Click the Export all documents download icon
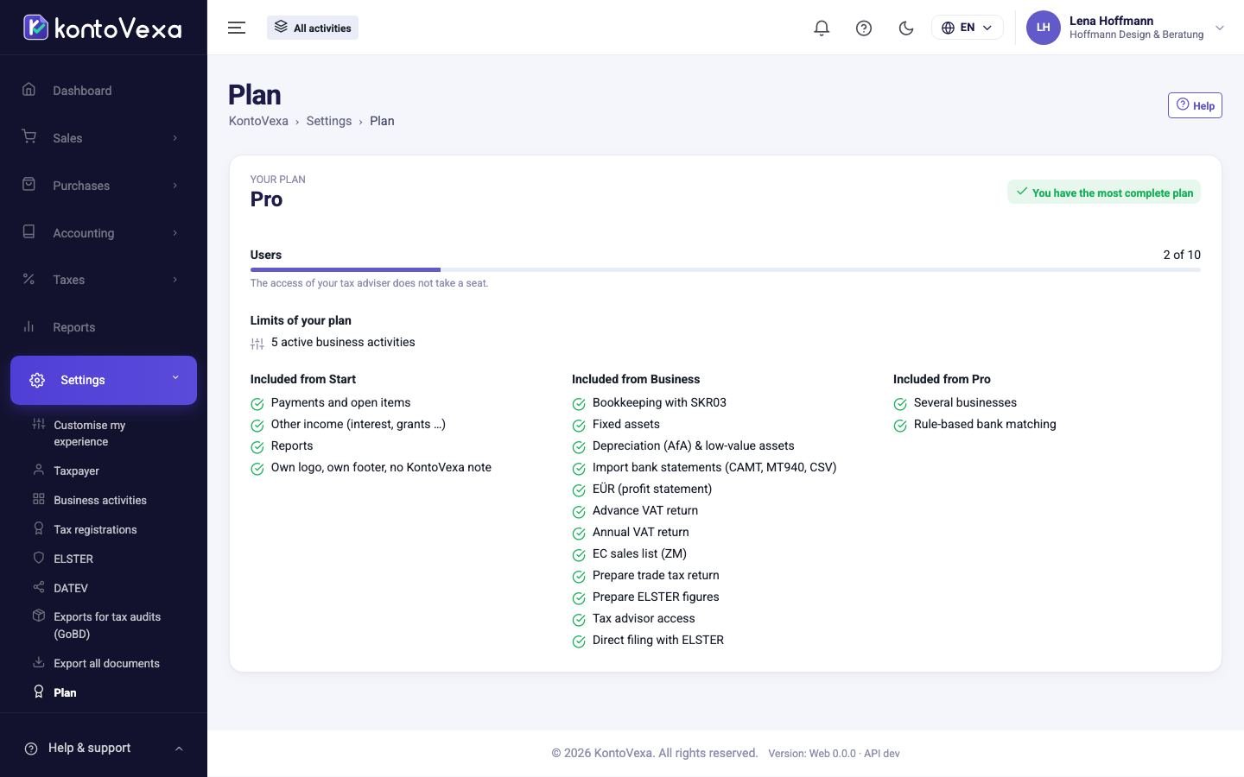 (38, 662)
